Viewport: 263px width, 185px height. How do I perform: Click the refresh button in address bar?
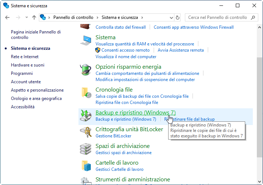coord(178,17)
